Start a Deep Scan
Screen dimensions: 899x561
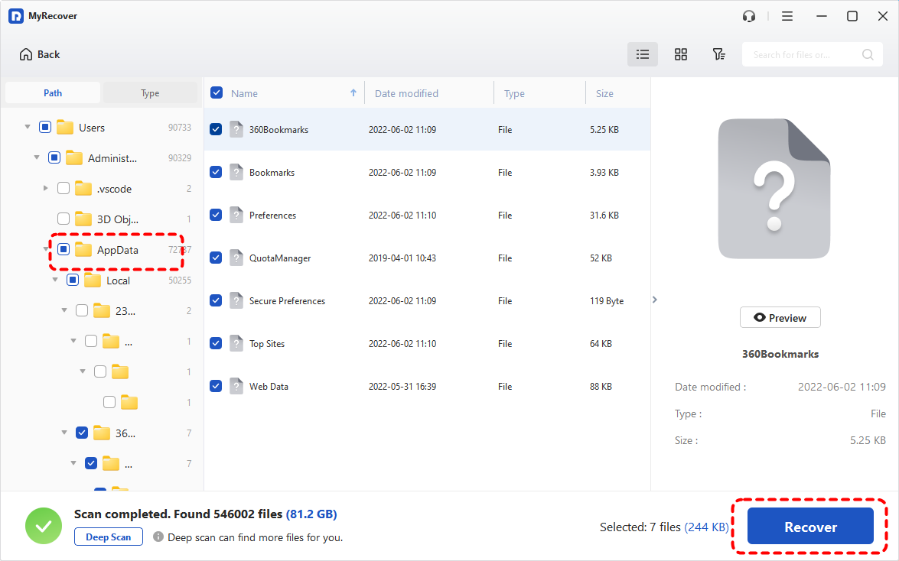point(108,537)
